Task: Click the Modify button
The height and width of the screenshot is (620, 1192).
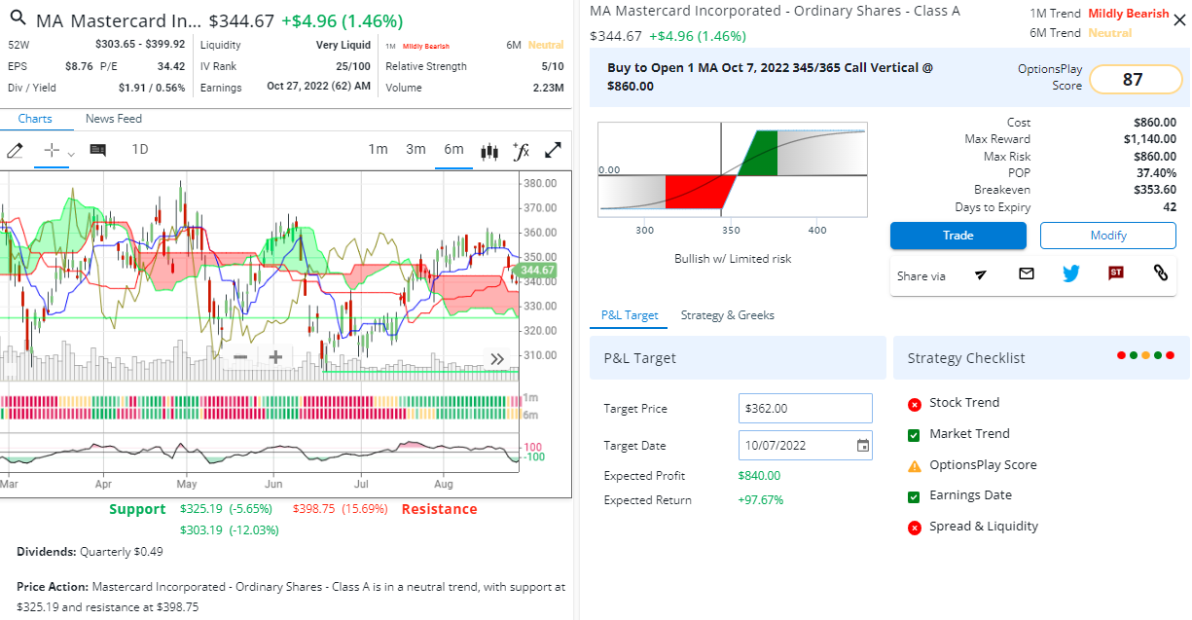Action: tap(1107, 236)
